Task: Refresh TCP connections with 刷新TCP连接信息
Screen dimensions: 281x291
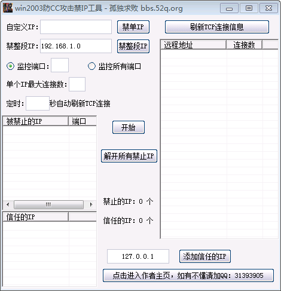Action: 217,27
